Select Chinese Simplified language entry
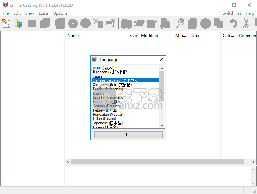Screen dimensions: 257x194 (x=125, y=80)
